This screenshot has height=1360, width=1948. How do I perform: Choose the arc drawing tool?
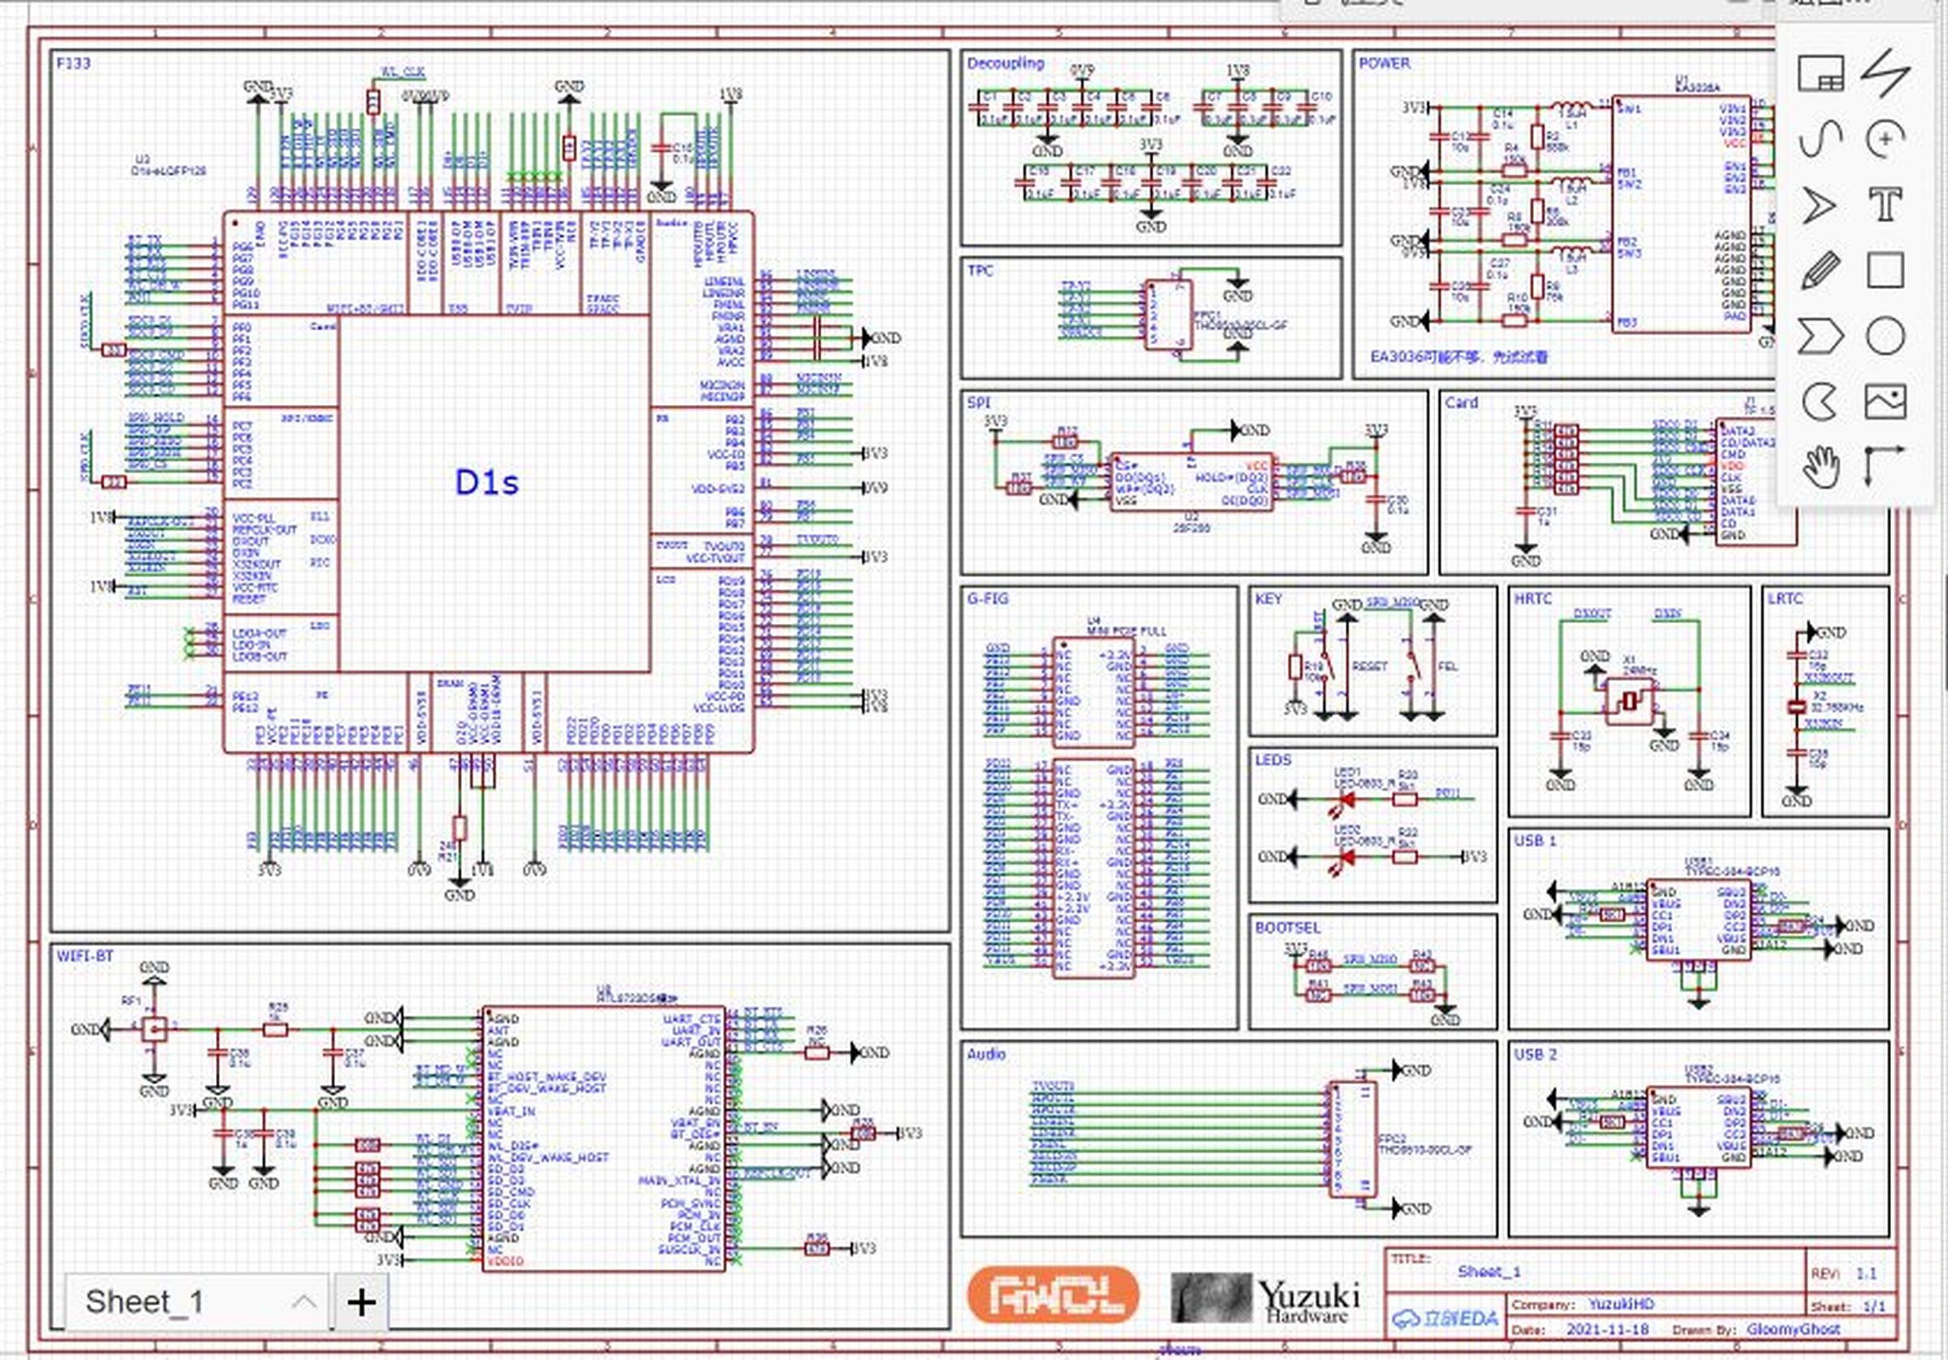[1886, 138]
